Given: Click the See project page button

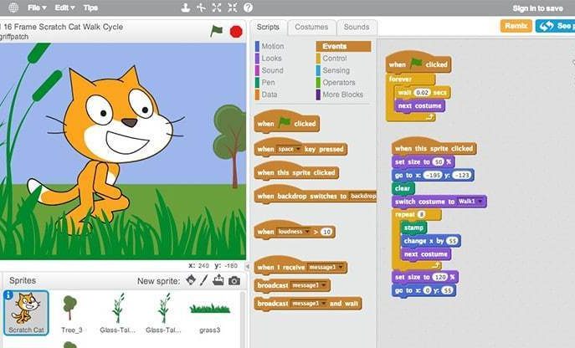Looking at the screenshot, I should click(x=555, y=26).
